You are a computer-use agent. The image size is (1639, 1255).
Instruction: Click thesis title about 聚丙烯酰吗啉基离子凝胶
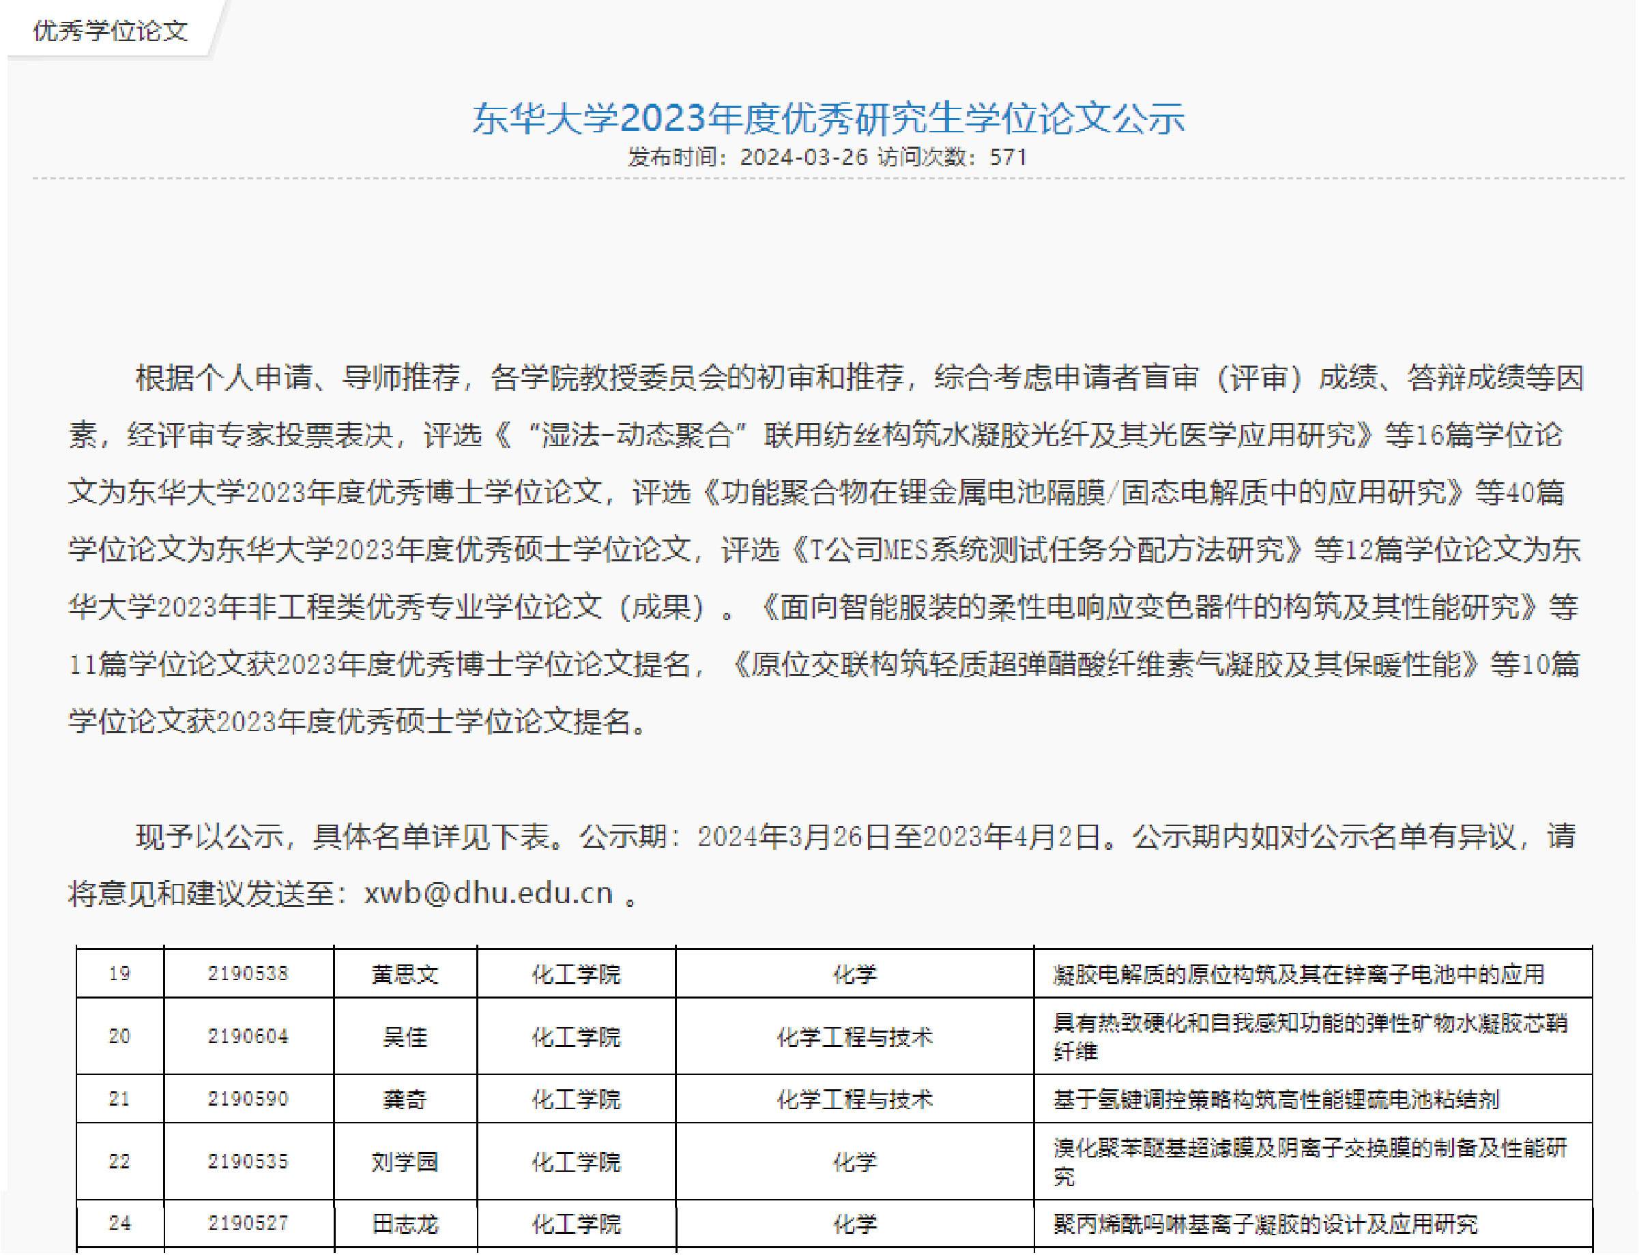pyautogui.click(x=1265, y=1224)
